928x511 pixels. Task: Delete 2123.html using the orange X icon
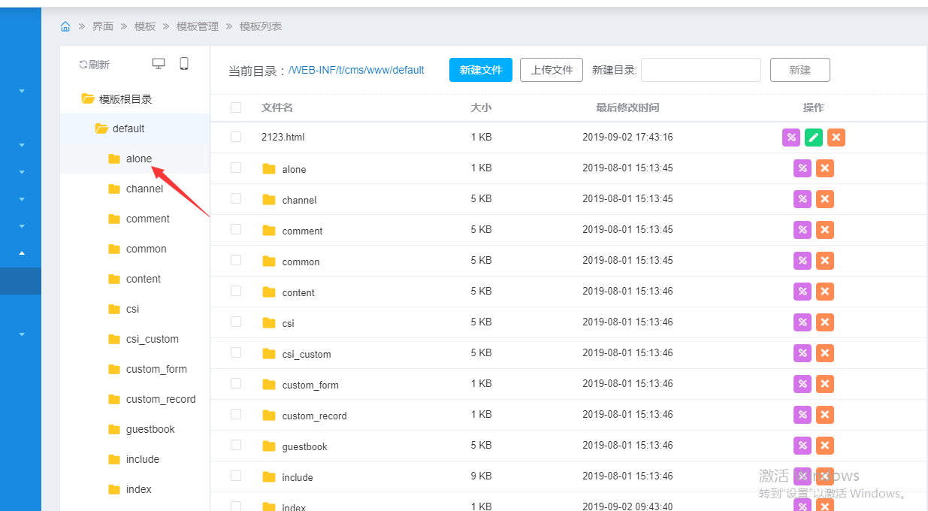point(836,138)
